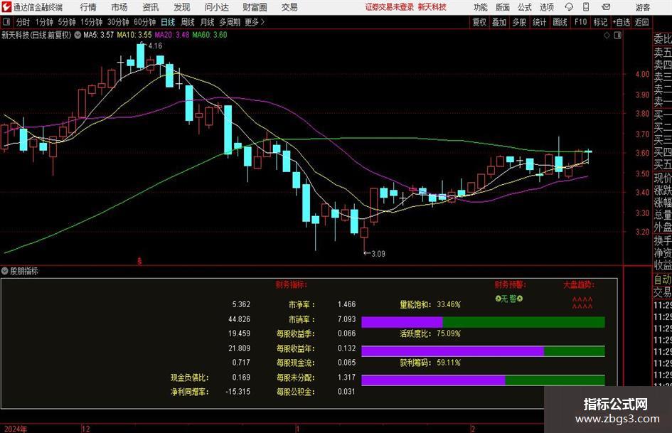Select the 日线 daily period
Screen dimensions: 672x433
click(x=168, y=22)
